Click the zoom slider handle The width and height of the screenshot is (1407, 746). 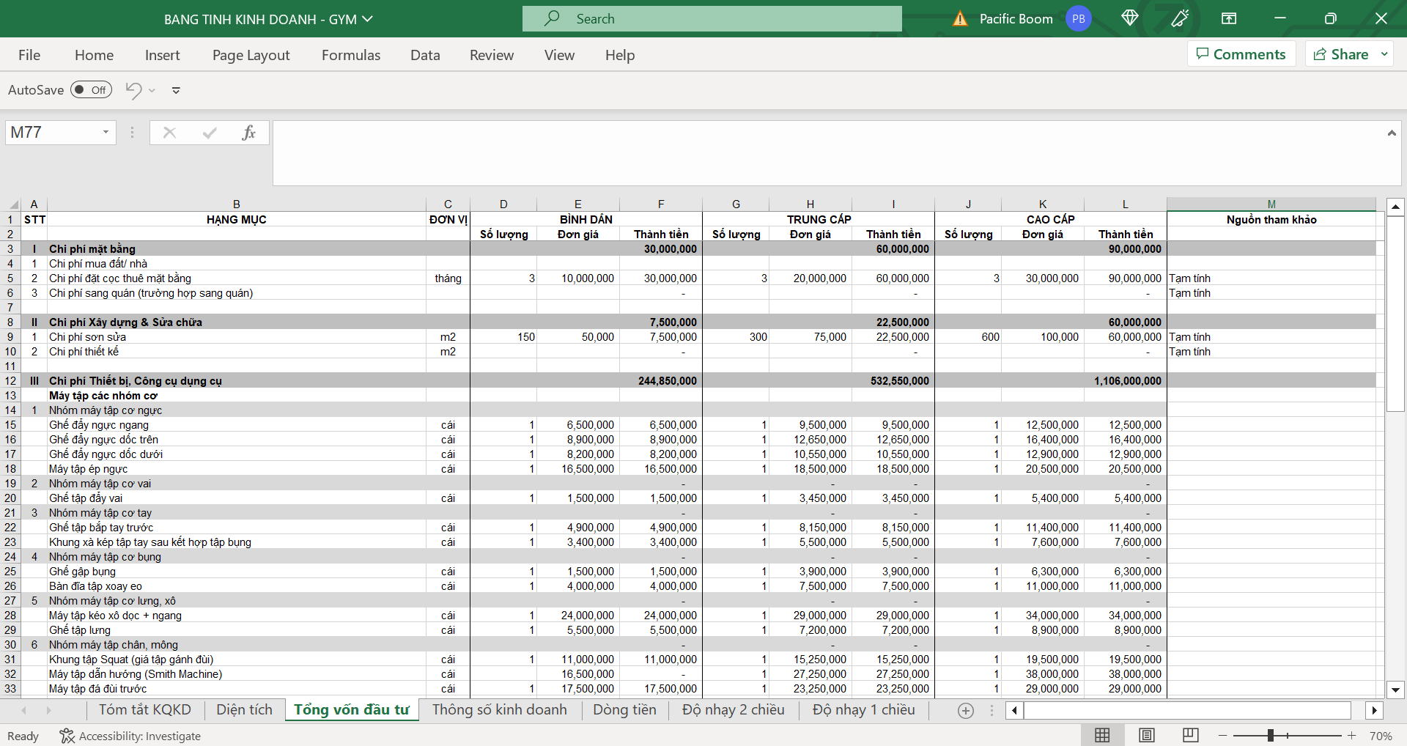1270,735
